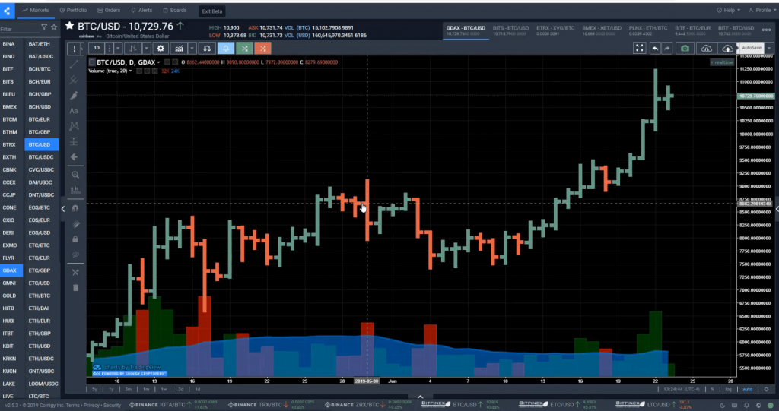779x411 pixels.
Task: Open the Help menu dropdown
Action: click(x=728, y=10)
